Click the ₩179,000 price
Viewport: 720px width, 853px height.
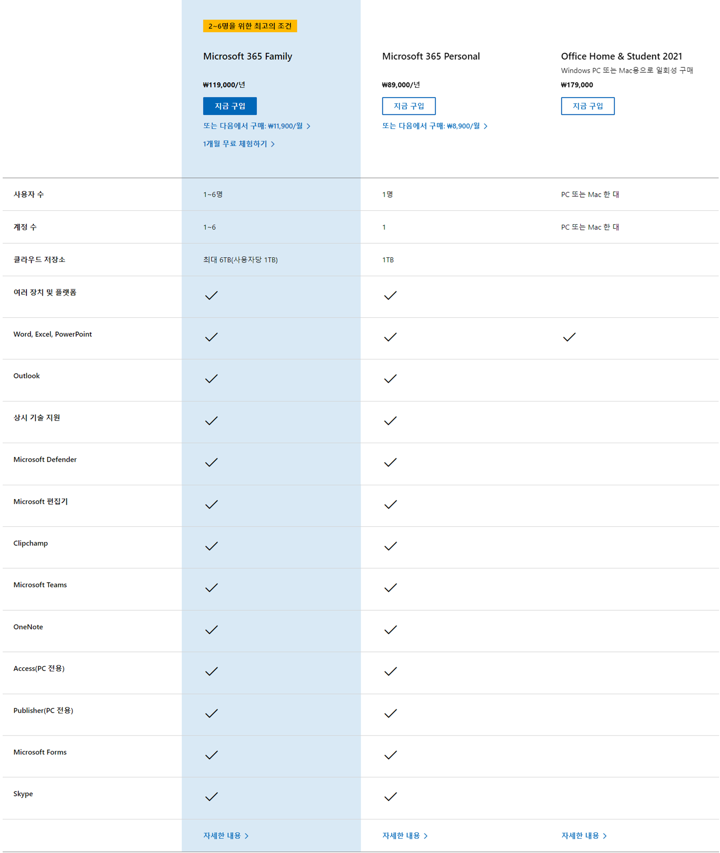(x=577, y=85)
